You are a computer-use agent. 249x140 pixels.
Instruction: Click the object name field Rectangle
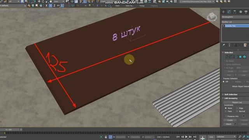[x=235, y=17]
